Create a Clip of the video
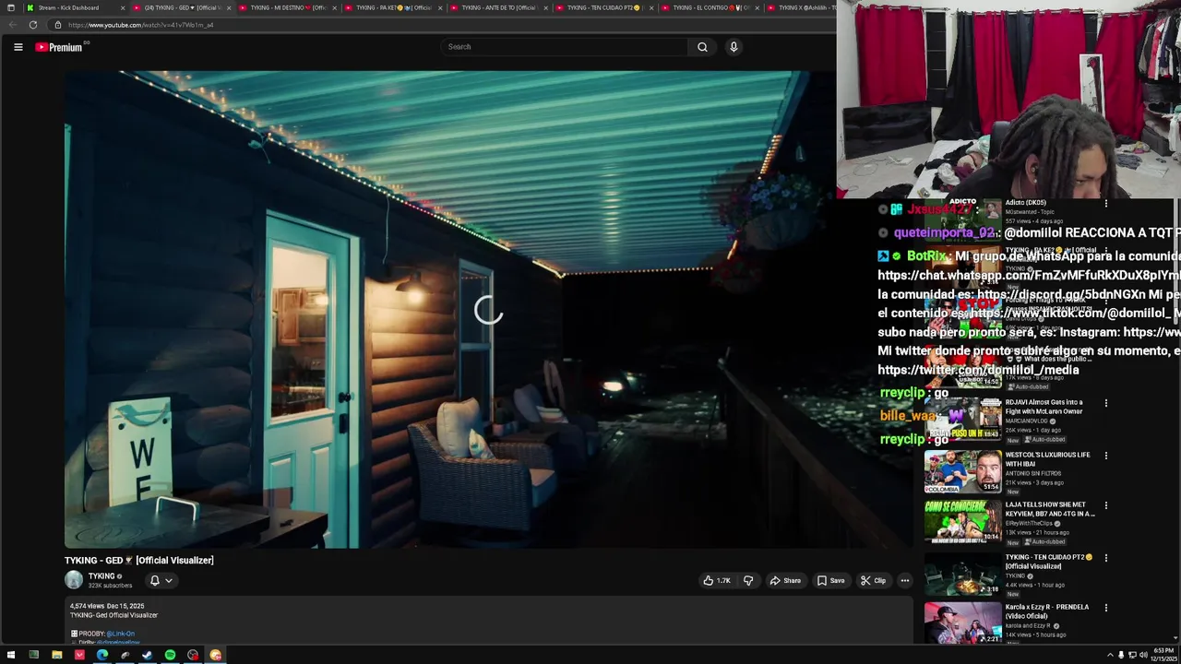 coord(873,580)
